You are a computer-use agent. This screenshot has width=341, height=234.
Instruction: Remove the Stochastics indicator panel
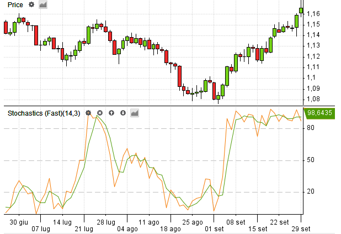tap(100, 113)
